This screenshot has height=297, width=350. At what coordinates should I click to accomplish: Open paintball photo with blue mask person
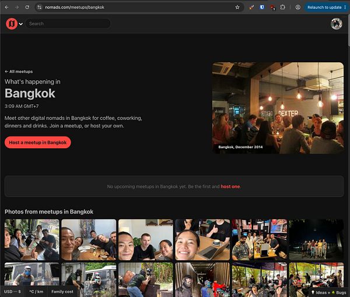(x=32, y=274)
